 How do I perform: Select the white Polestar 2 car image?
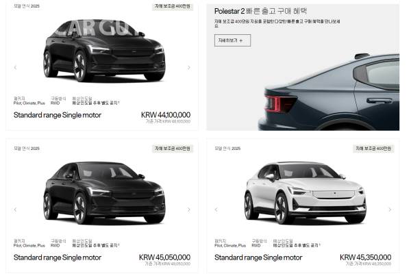click(x=305, y=192)
